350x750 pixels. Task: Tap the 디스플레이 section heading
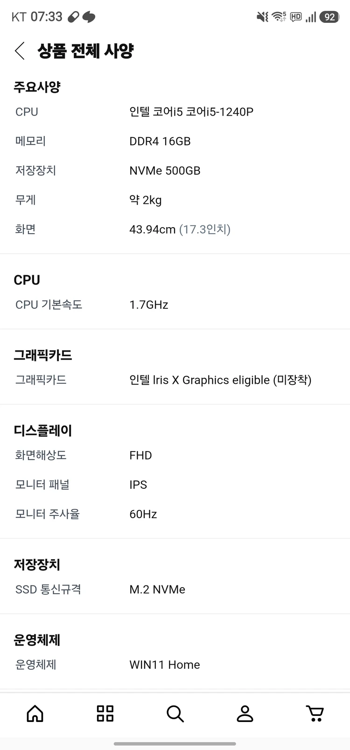pyautogui.click(x=43, y=431)
